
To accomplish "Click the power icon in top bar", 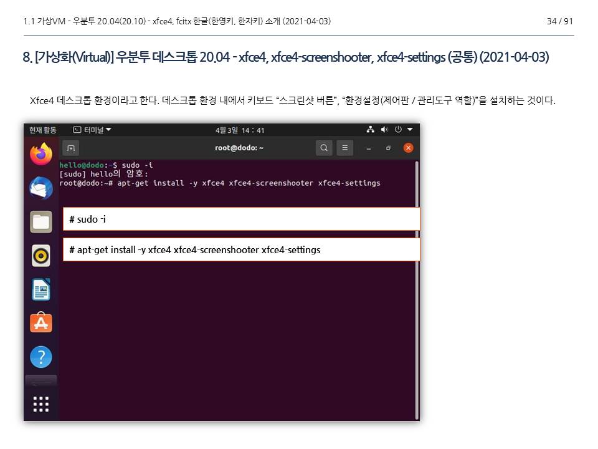I will (x=398, y=130).
